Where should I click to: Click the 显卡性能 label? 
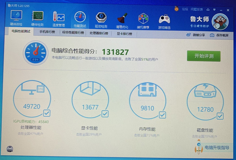pyautogui.click(x=89, y=128)
